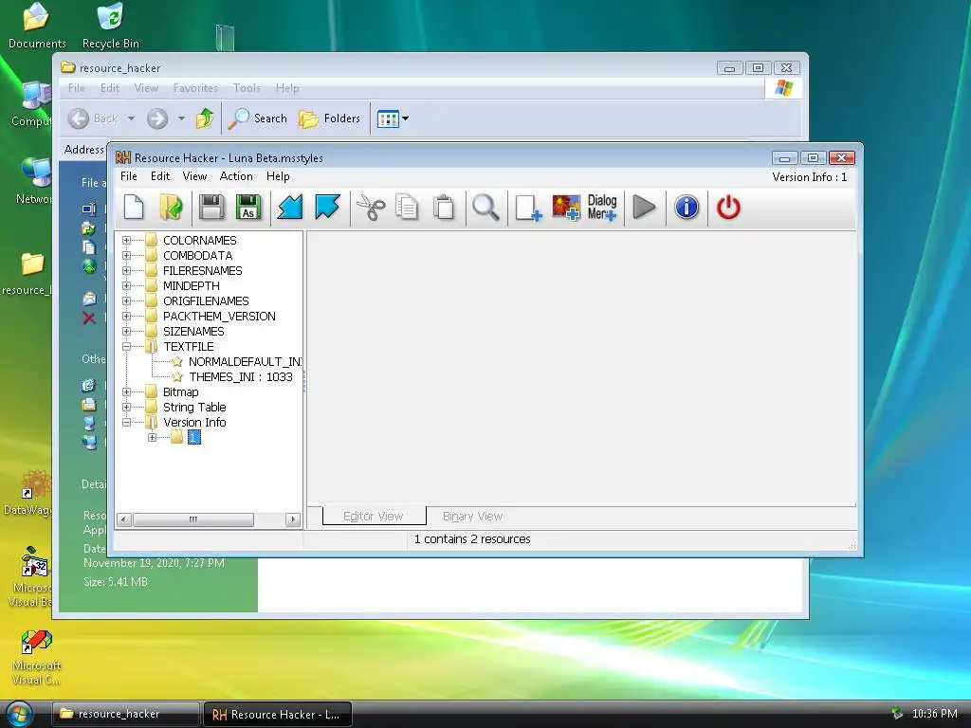The width and height of the screenshot is (971, 728).
Task: Click the New blank file icon
Action: 134,208
